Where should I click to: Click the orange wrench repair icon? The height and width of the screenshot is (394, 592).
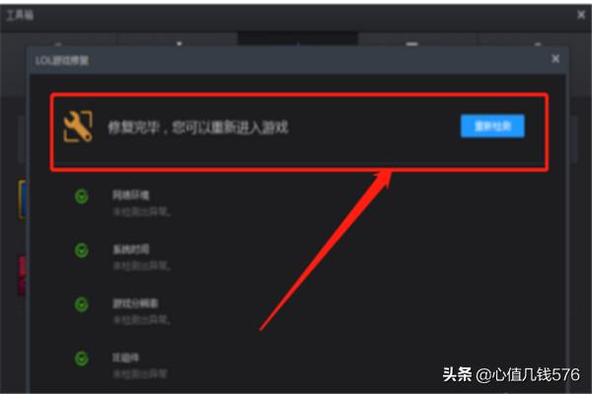coord(78,126)
